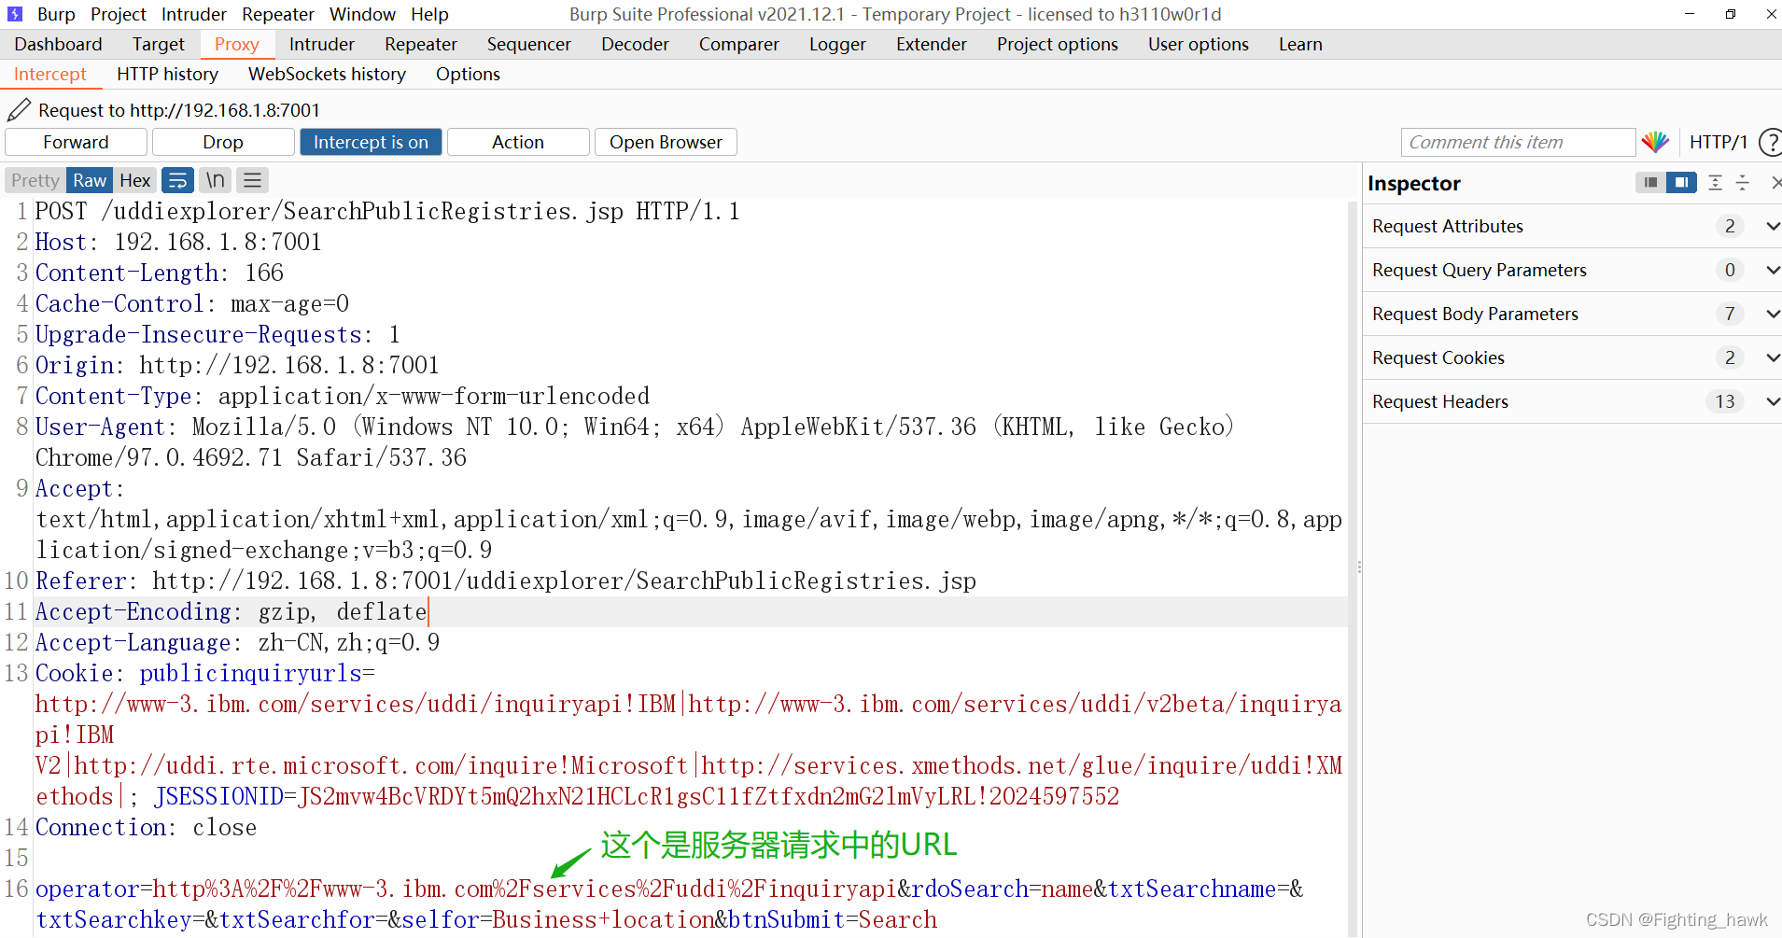
Task: Click the Connection: close header line
Action: tap(146, 827)
